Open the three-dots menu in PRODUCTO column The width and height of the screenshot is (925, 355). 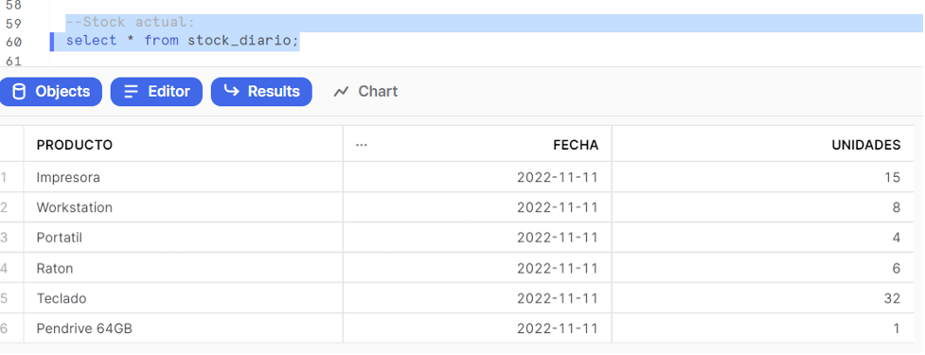(362, 145)
